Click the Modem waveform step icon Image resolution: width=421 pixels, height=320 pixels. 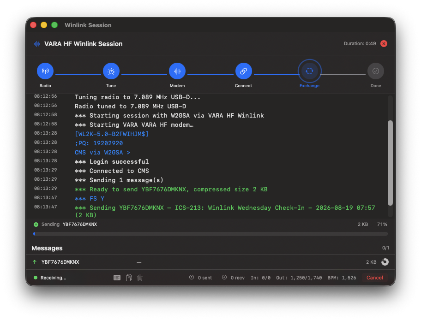tap(177, 71)
